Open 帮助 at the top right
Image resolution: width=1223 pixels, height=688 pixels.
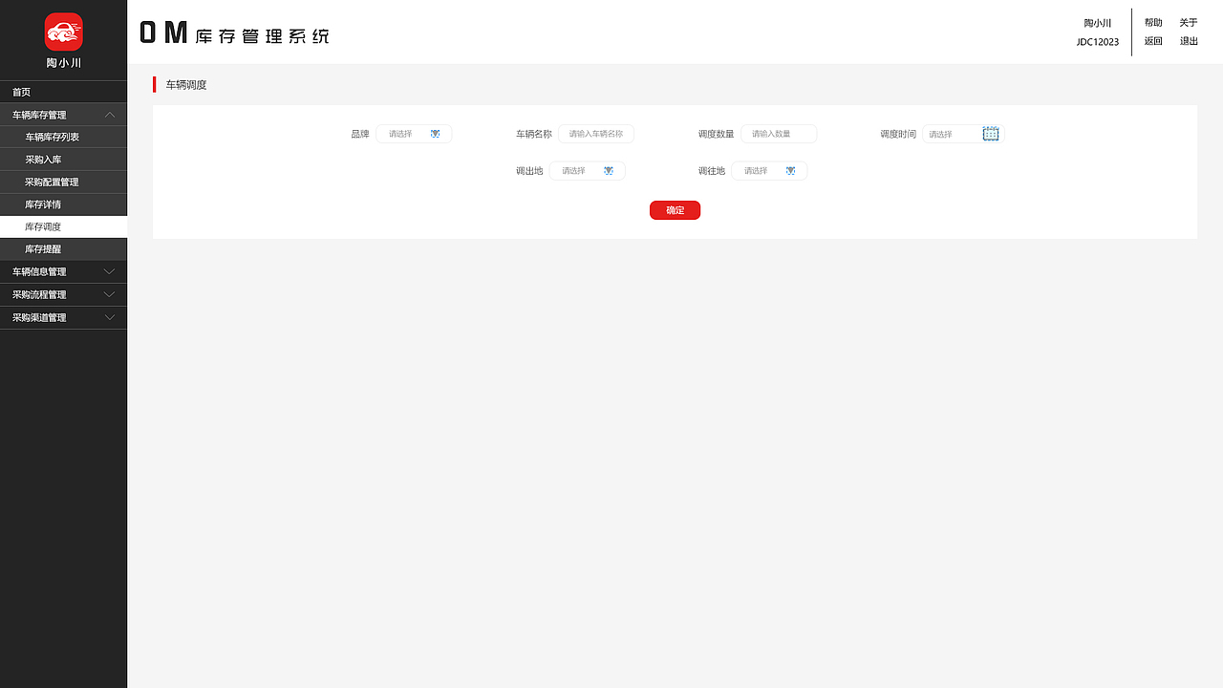(1153, 22)
